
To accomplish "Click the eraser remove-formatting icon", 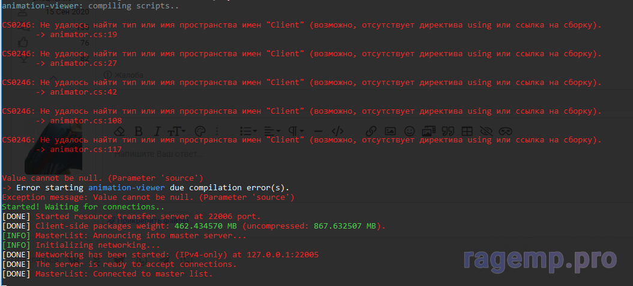I will (x=119, y=131).
